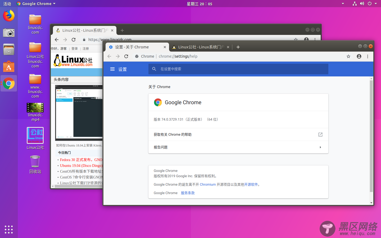Click 活动 activities in the top bar
Viewport: 381px width, 238px height.
pos(7,4)
